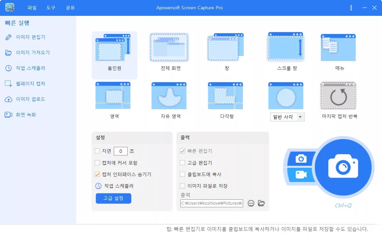
Task: Click the delay seconds input field
Action: [x=121, y=151]
